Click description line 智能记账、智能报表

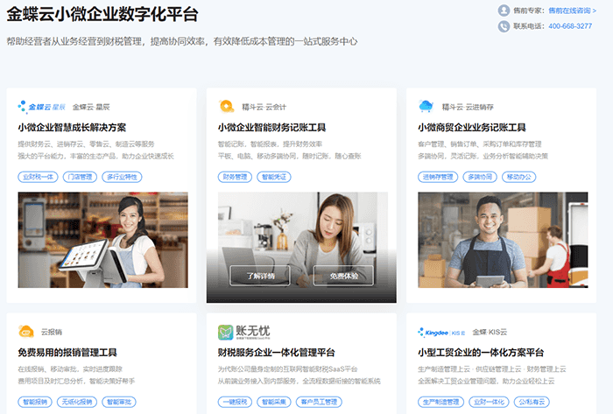pyautogui.click(x=270, y=144)
